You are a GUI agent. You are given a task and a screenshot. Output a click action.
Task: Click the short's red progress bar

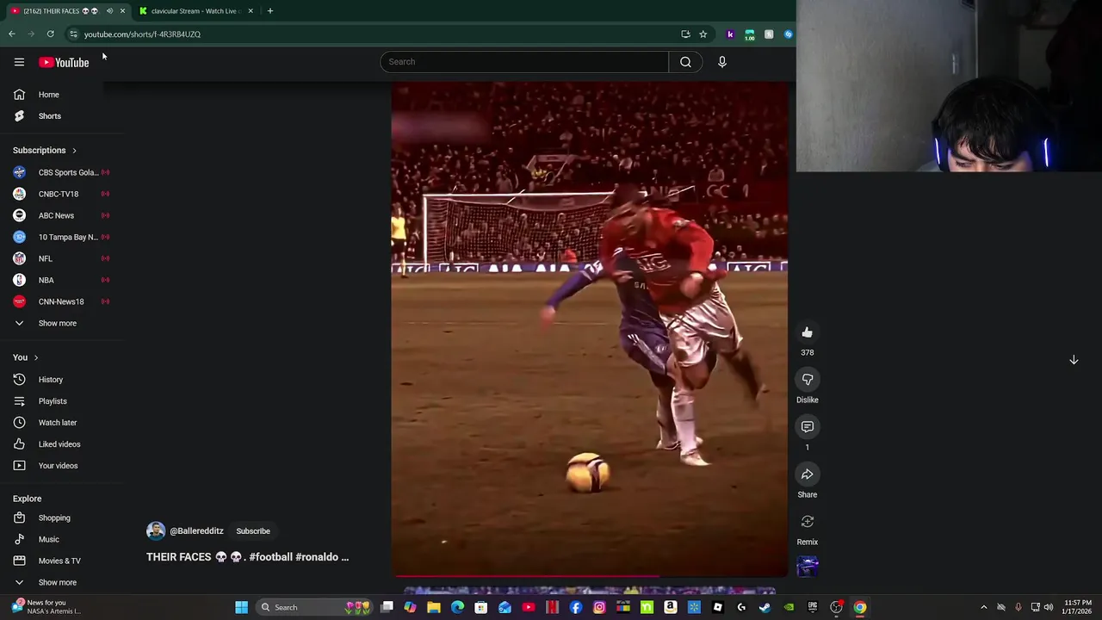click(x=590, y=576)
